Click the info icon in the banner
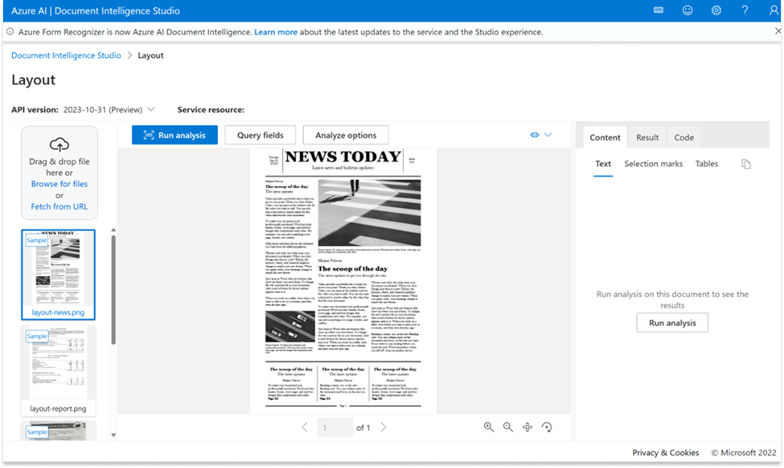The image size is (784, 468). click(x=10, y=31)
